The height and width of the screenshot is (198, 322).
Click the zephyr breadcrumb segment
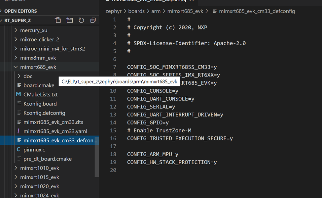[114, 11]
